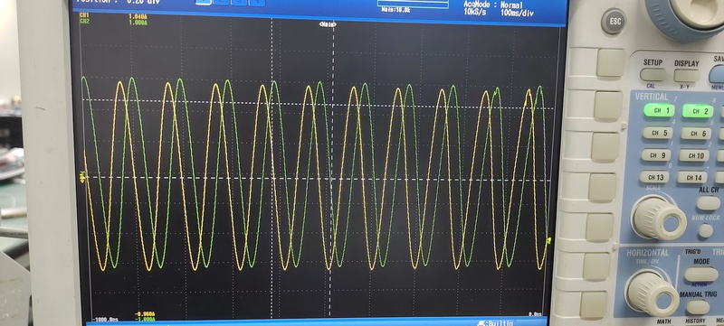Tap the trigger MODE key
This screenshot has height=326, width=724.
701,275
